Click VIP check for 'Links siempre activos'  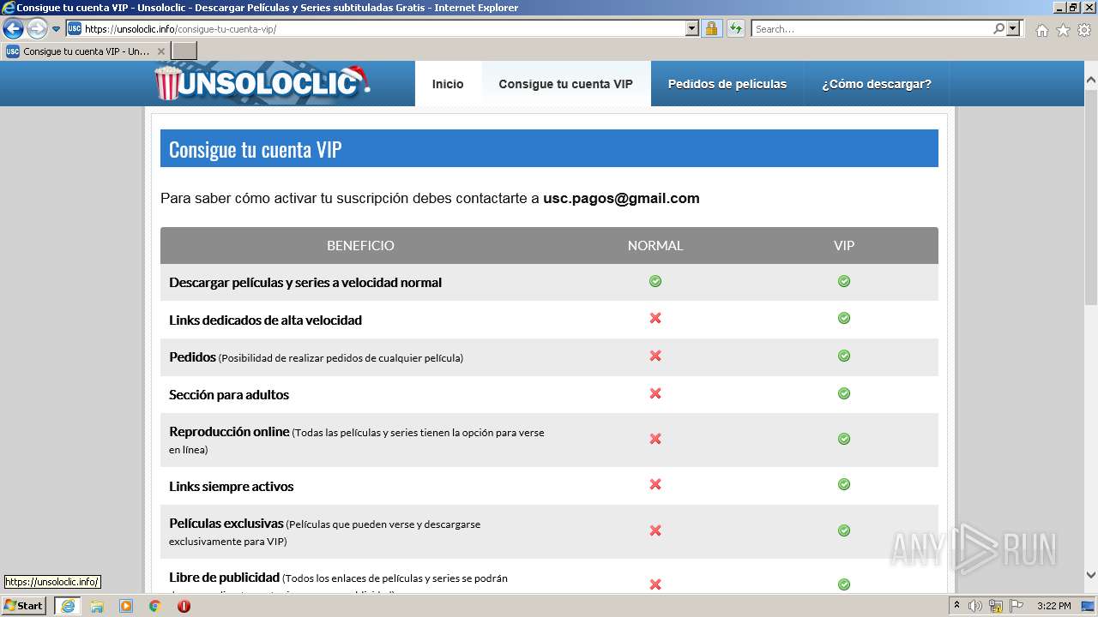coord(844,484)
